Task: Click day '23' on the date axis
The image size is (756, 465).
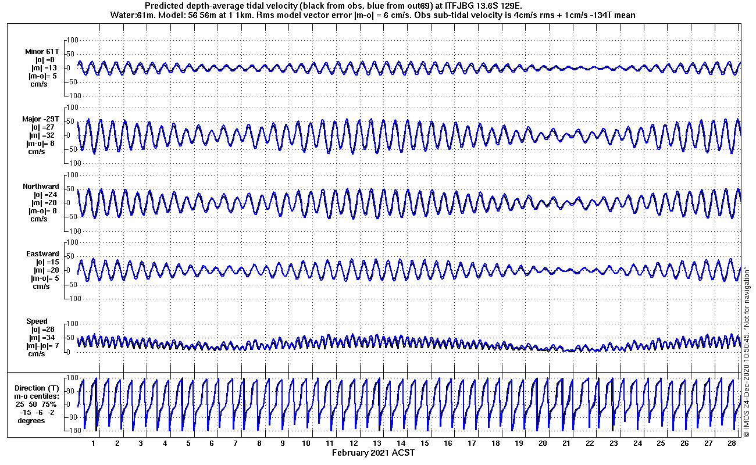Action: pos(614,443)
